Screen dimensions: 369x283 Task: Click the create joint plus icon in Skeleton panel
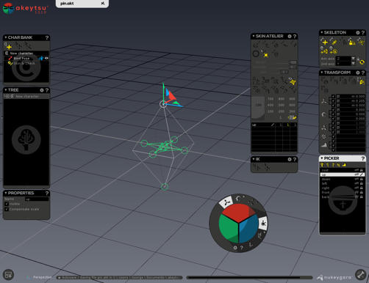coord(325,43)
